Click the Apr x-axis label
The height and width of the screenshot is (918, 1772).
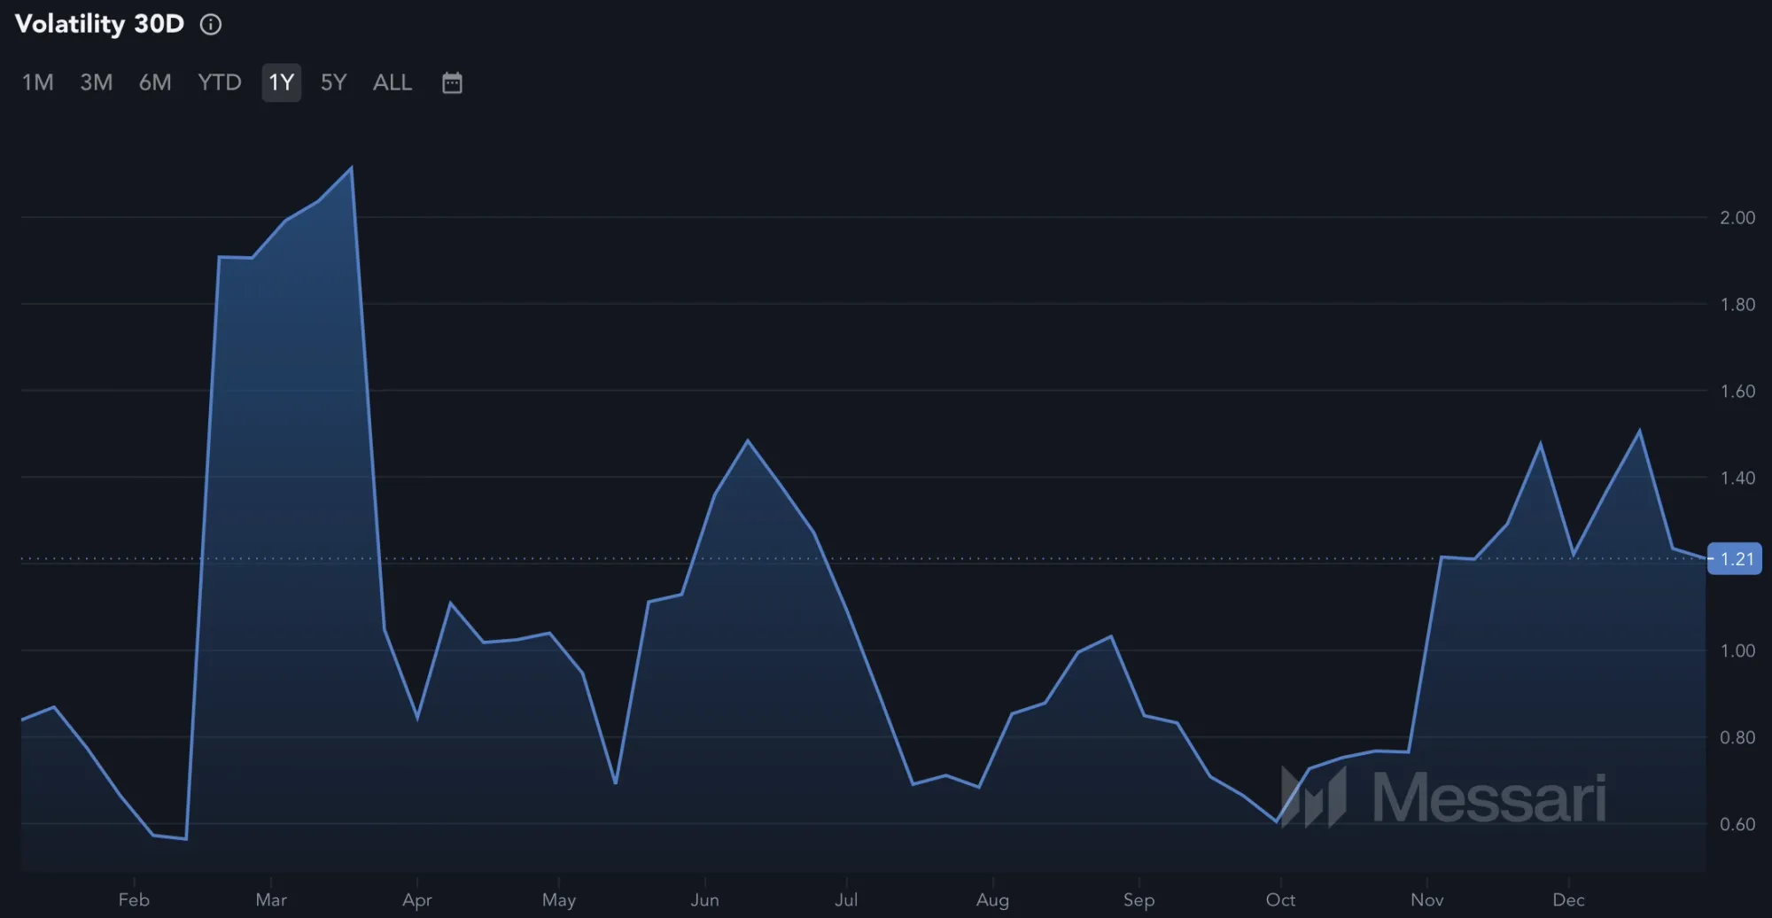[x=417, y=900]
